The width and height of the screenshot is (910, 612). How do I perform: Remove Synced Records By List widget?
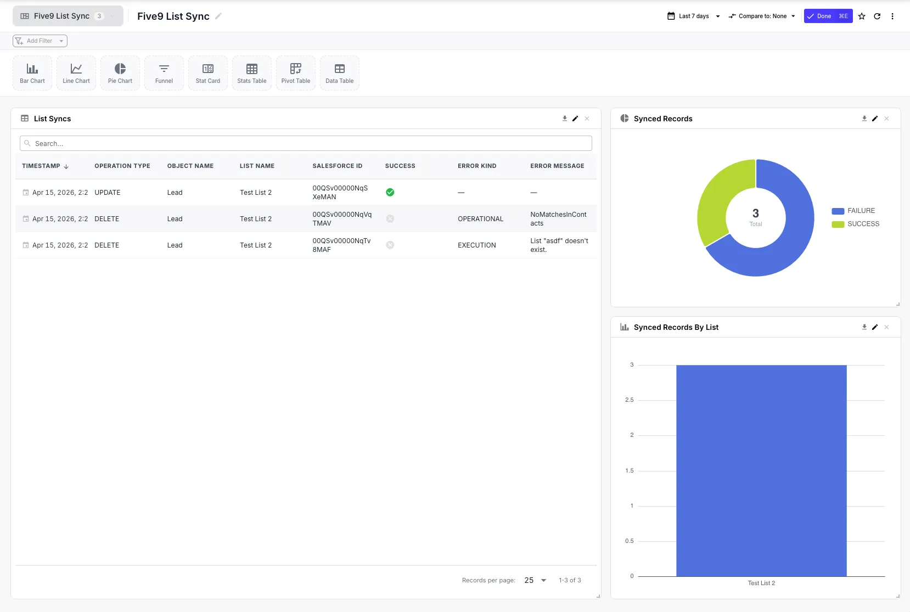coord(886,327)
